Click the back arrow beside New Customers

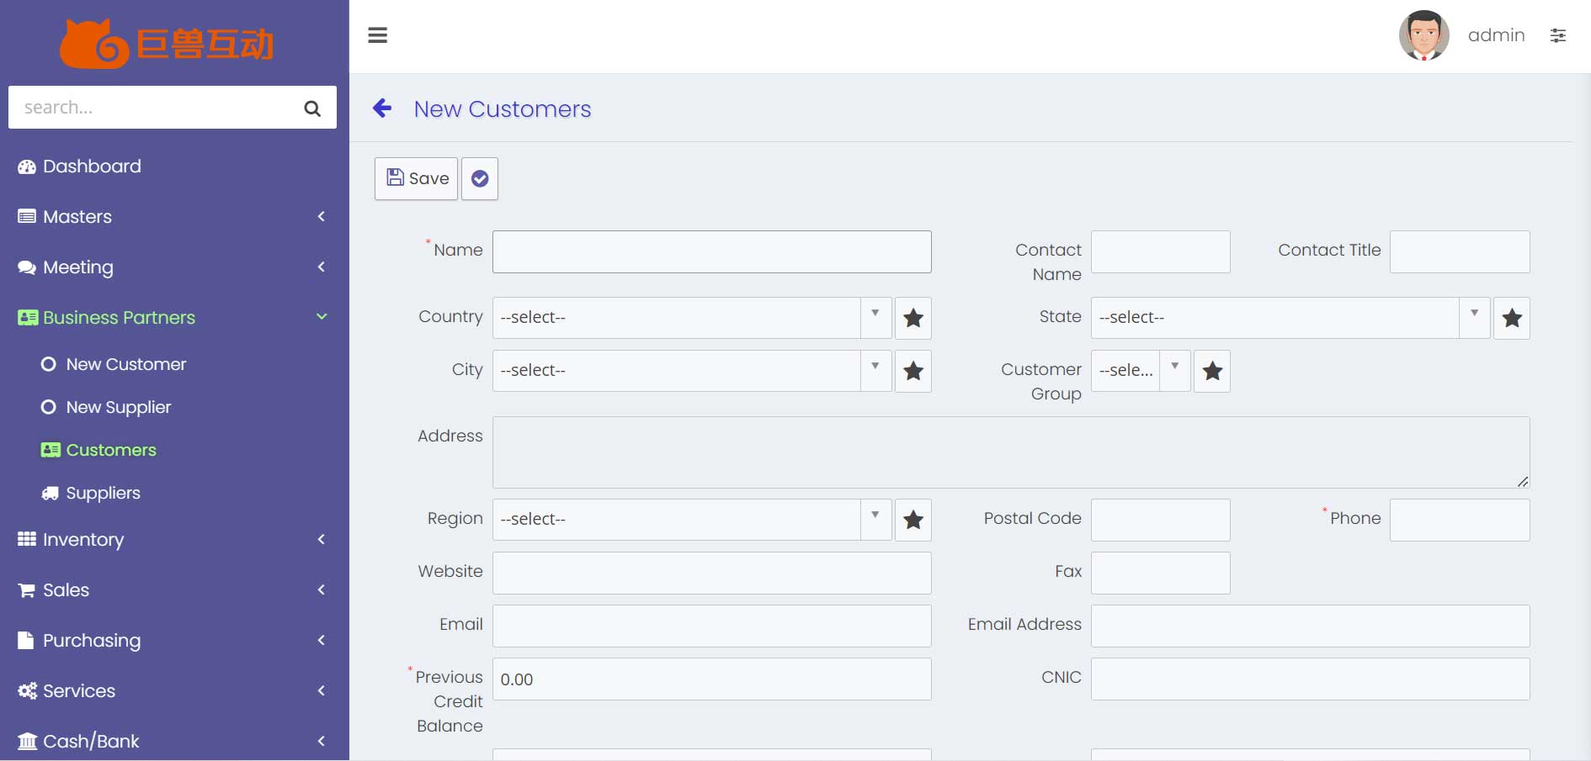click(382, 108)
